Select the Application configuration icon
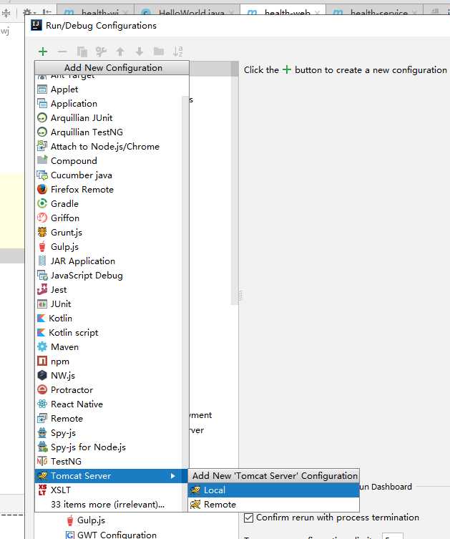Viewport: 450px width, 539px height. (x=42, y=104)
